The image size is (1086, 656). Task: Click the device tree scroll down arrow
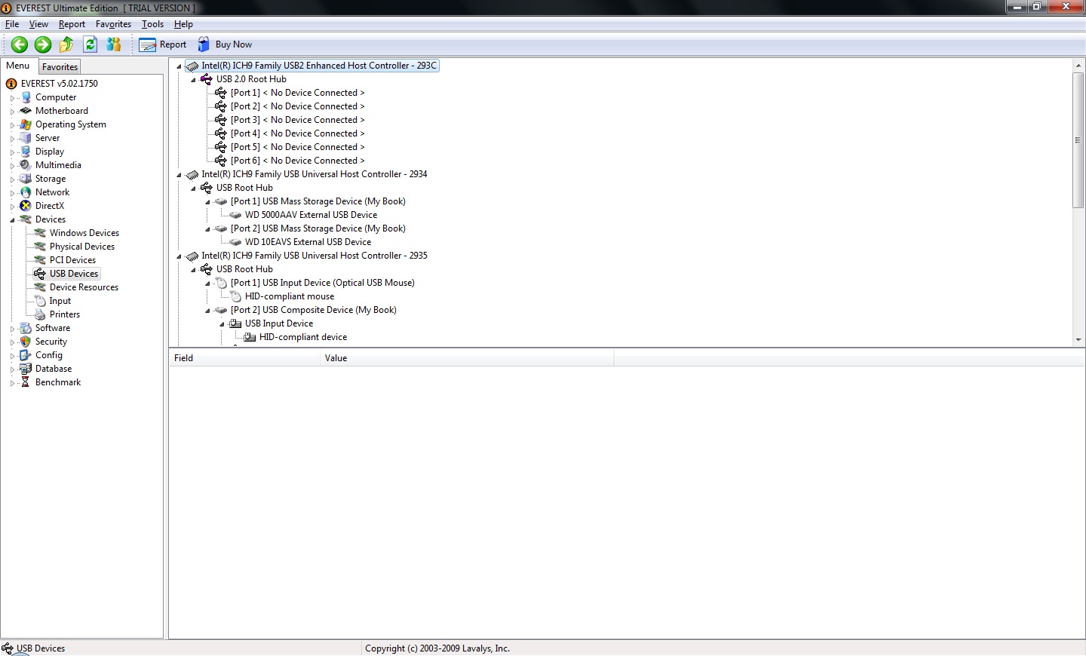1078,340
